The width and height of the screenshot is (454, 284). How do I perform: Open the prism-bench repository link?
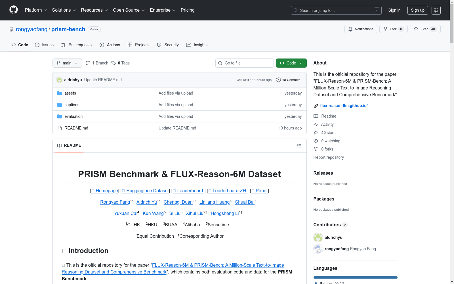point(68,29)
